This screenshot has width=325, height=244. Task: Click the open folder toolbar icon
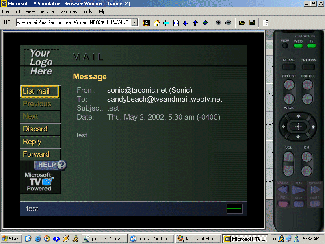[x=242, y=23]
